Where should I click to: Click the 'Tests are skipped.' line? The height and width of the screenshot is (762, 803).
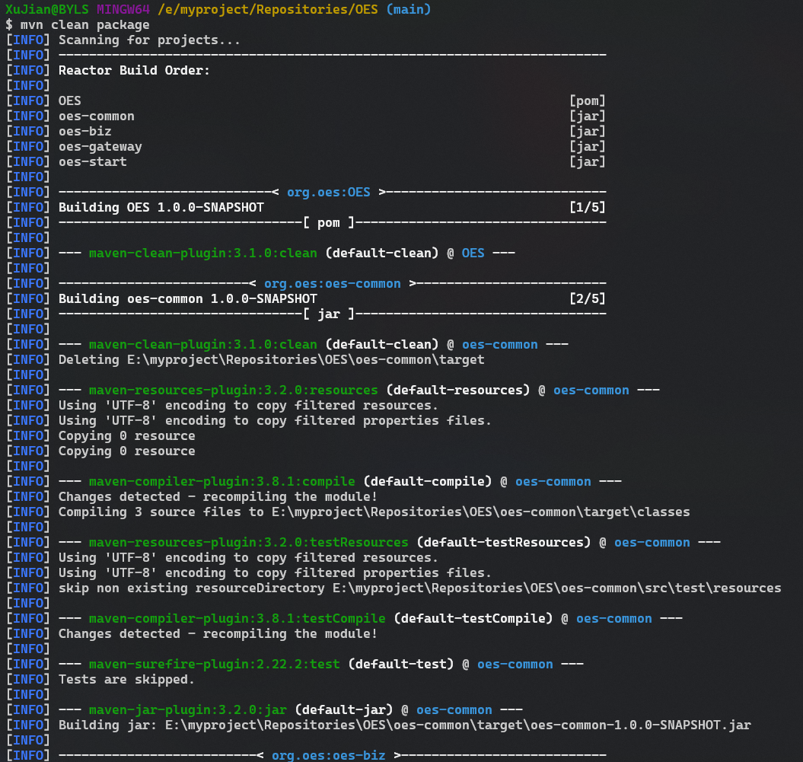(x=126, y=680)
